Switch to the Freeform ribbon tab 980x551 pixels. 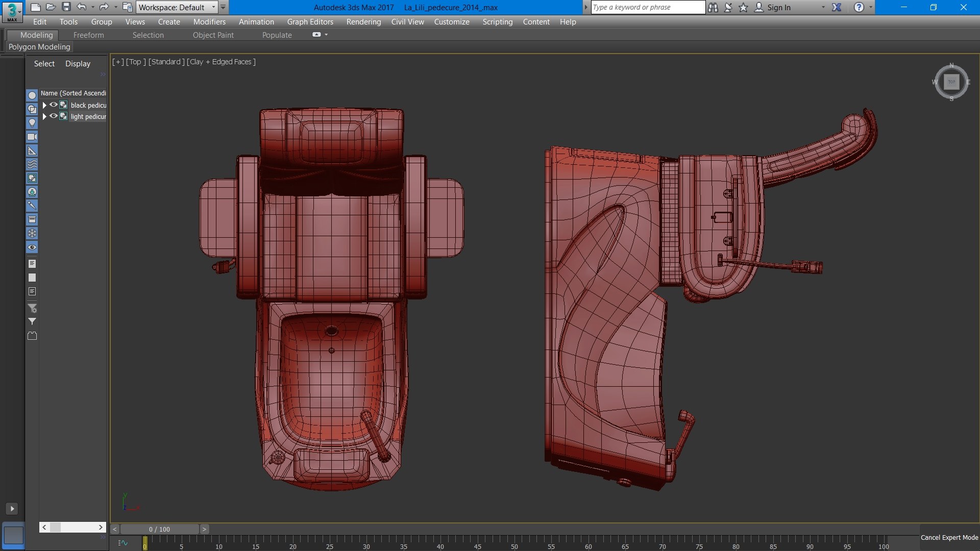point(88,35)
